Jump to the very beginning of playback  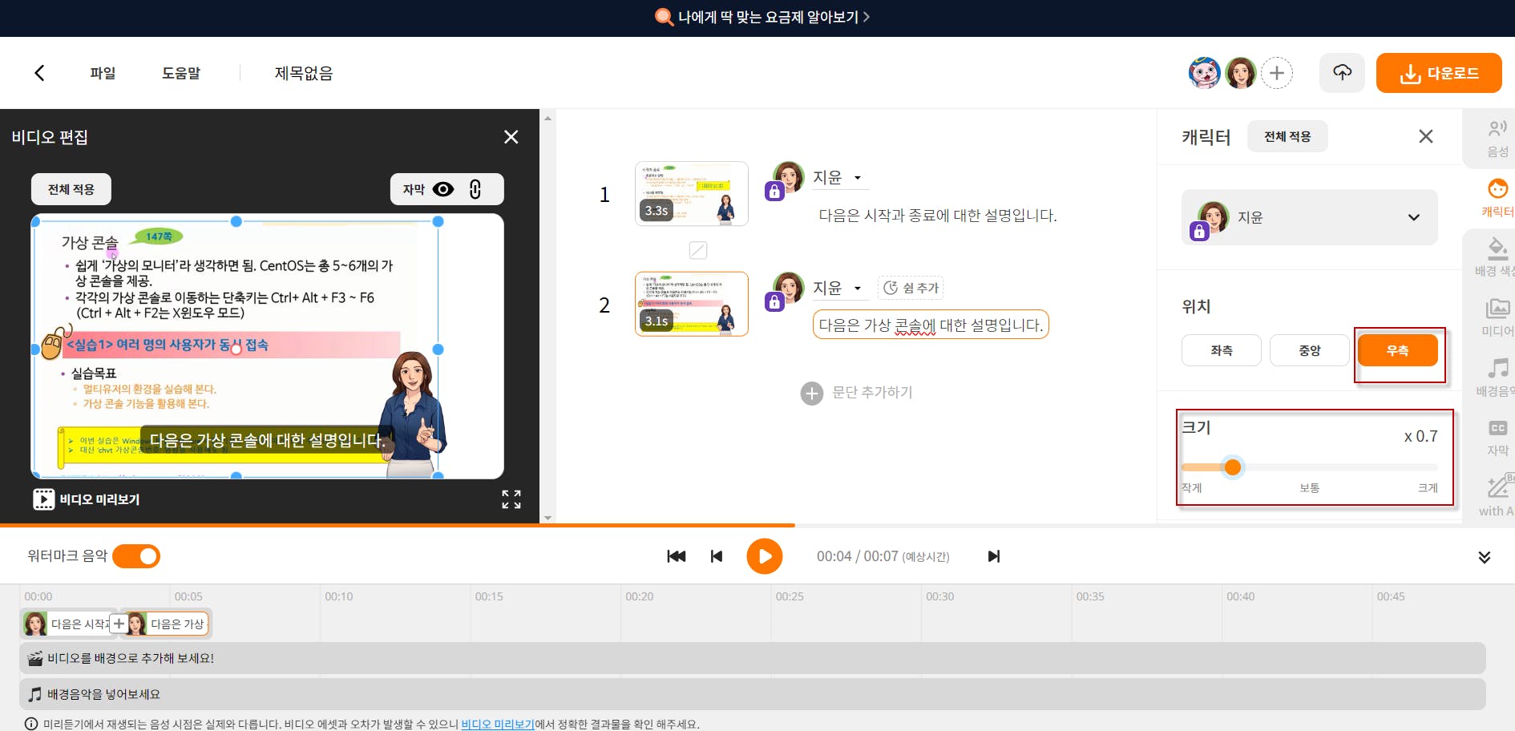[677, 556]
